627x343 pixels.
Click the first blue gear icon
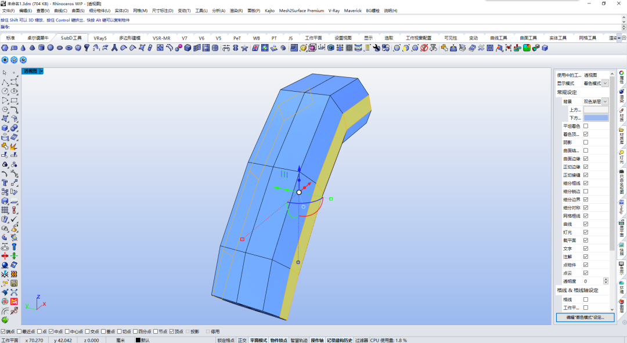pos(5,60)
